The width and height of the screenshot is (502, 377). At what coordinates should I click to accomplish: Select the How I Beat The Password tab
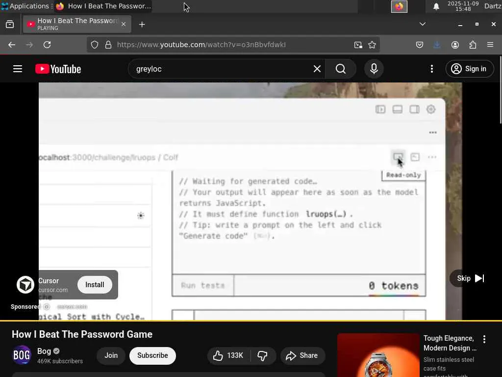77,24
